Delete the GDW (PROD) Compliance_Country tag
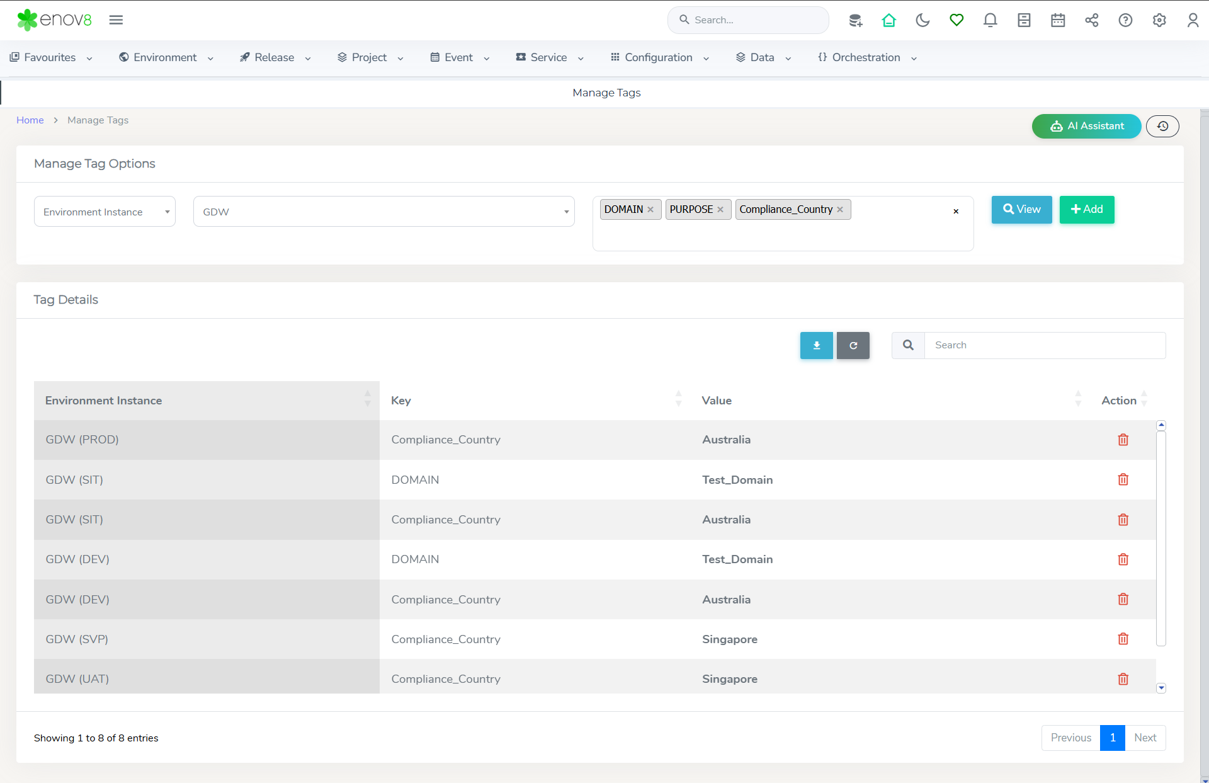 click(x=1123, y=440)
